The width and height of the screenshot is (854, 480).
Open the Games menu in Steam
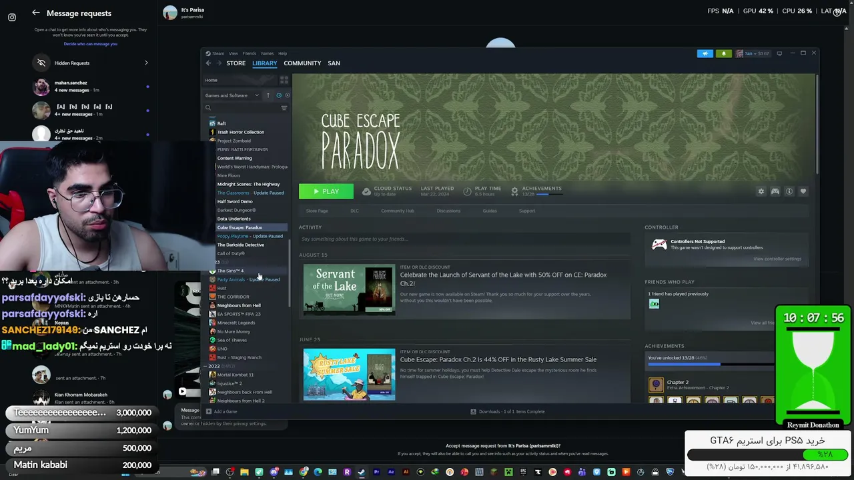[267, 53]
